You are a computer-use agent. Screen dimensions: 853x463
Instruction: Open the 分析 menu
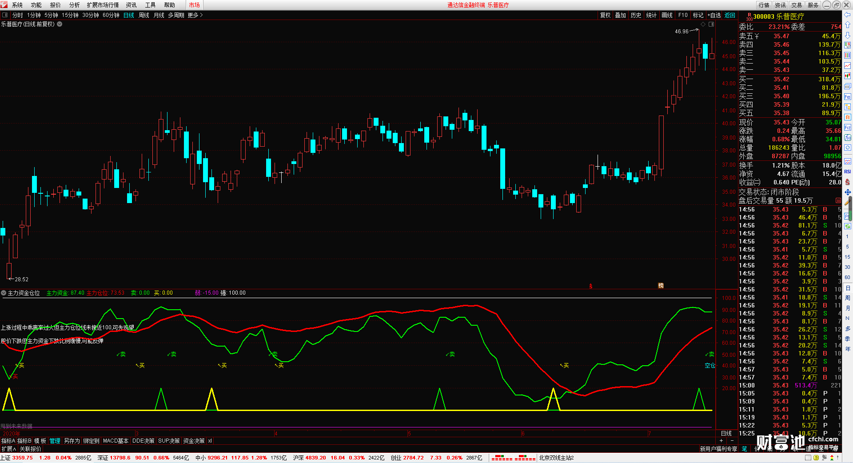tap(74, 5)
